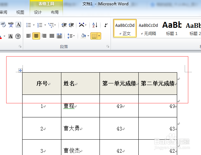Click the name cell 曹大勇

(81, 128)
